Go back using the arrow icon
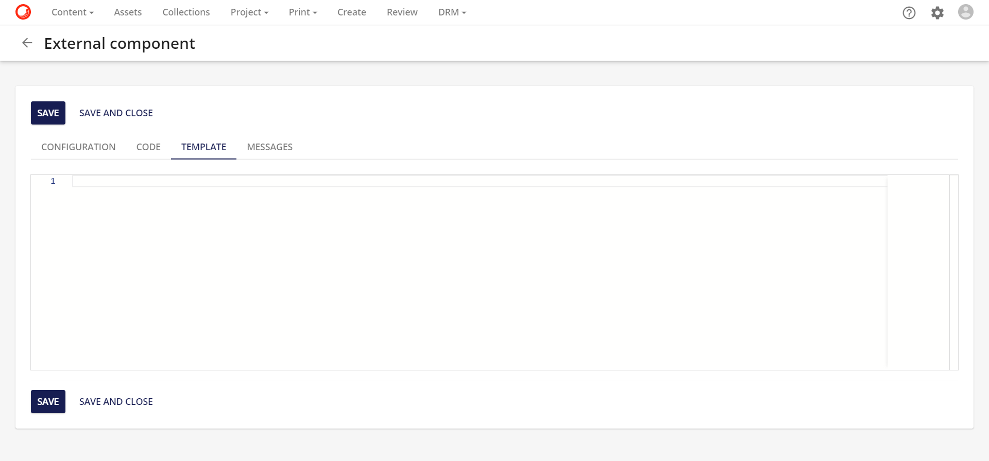This screenshot has height=461, width=989. pyautogui.click(x=27, y=43)
